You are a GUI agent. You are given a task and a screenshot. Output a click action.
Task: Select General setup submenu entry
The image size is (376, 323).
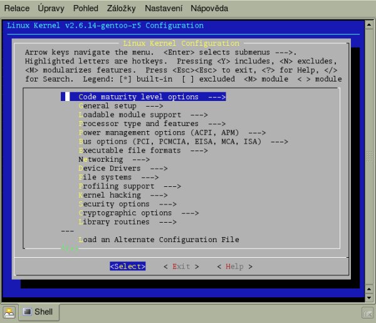(x=120, y=106)
